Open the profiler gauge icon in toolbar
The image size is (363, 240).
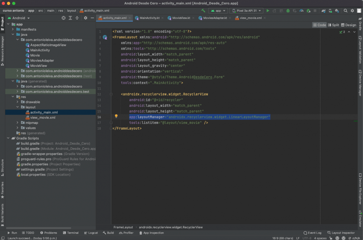[301, 11]
